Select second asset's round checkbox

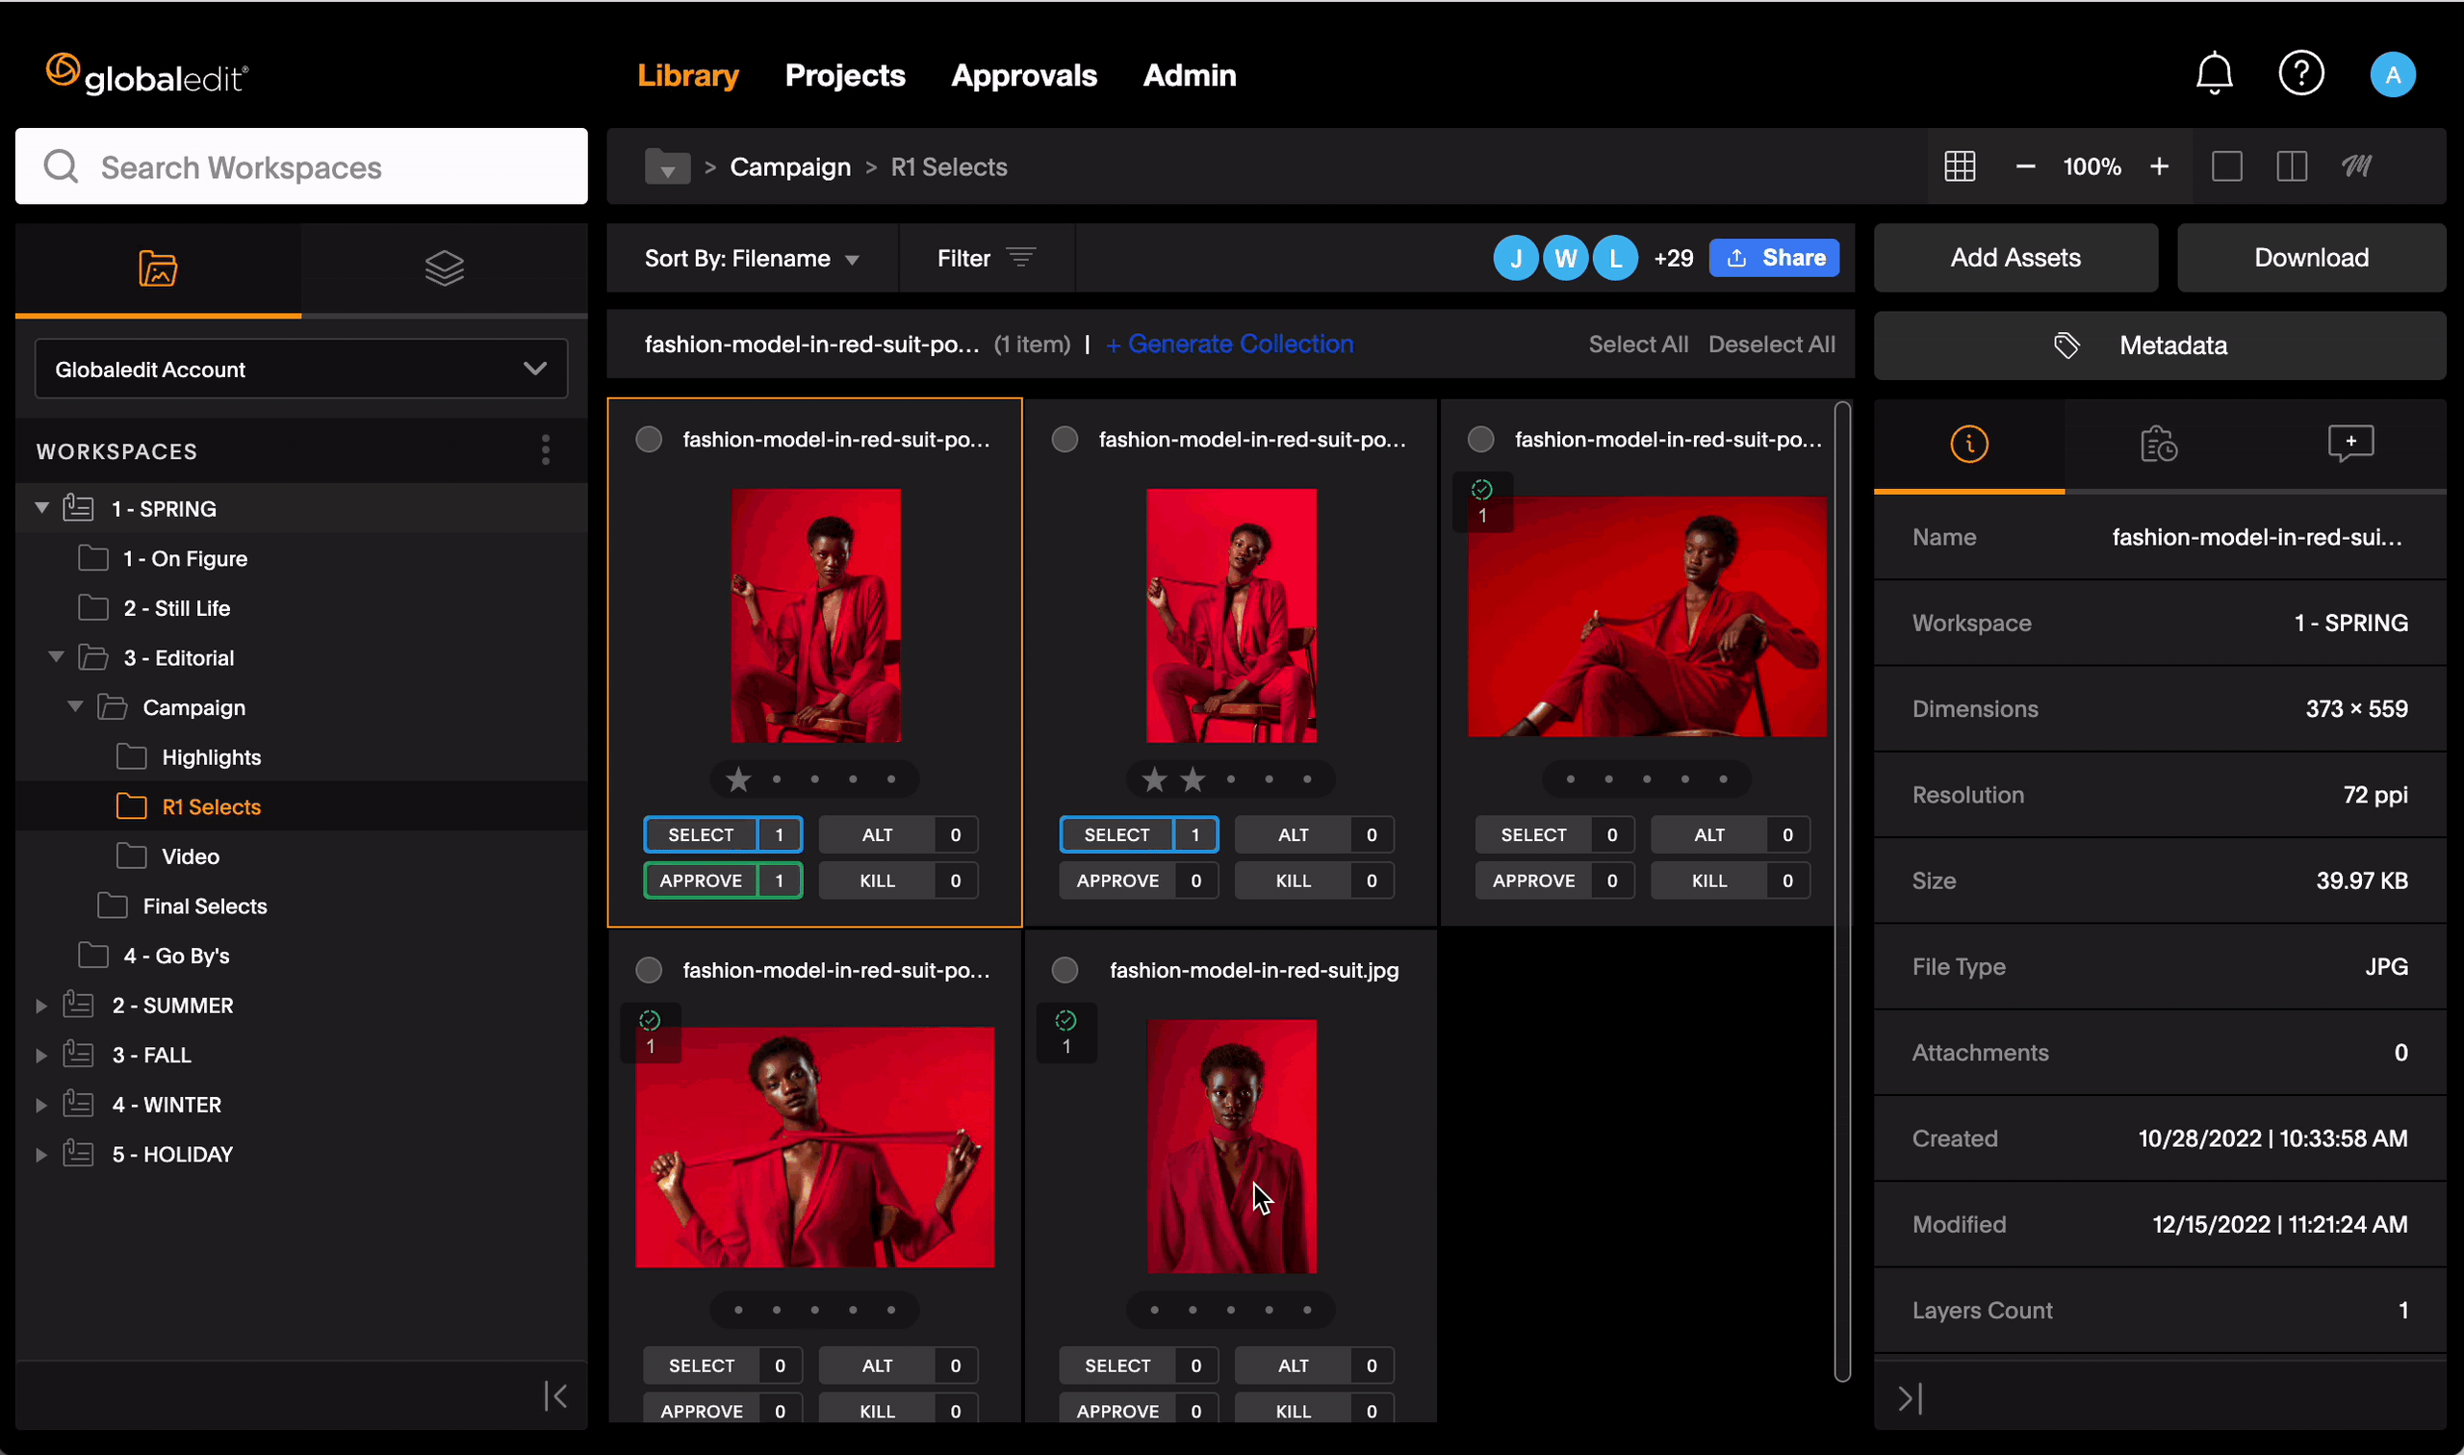[1064, 439]
